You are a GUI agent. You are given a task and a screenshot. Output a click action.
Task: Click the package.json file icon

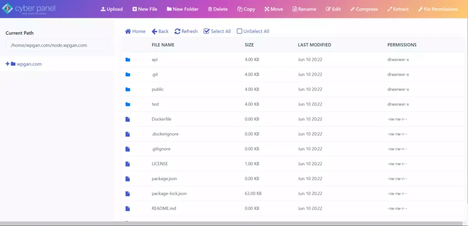pos(128,179)
